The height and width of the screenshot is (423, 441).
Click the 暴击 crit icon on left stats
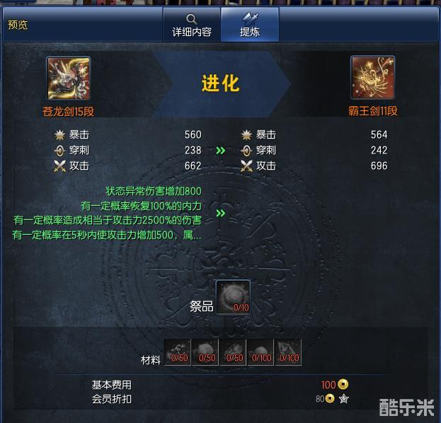pyautogui.click(x=59, y=135)
